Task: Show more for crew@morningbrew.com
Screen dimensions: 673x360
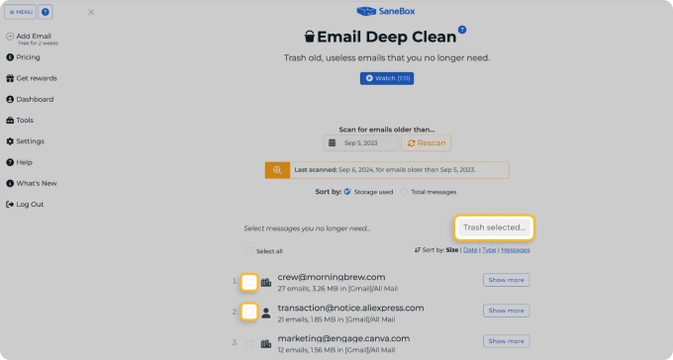Action: pos(506,280)
